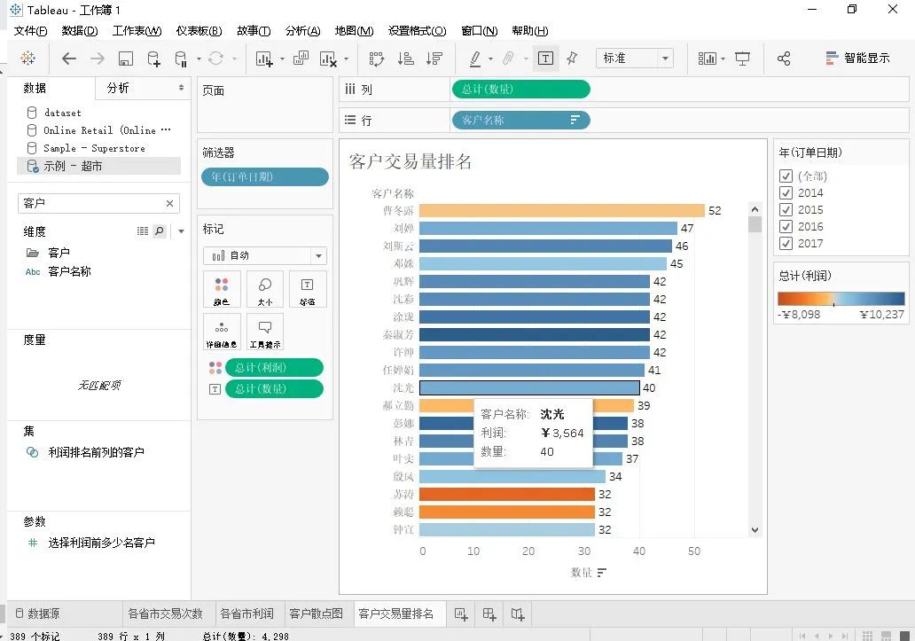Toggle the 2015 year checkbox
915x641 pixels.
786,210
